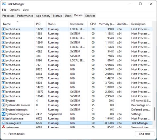Click the Taskmgr.exe row icon
157x140 pixels.
pos(4,123)
